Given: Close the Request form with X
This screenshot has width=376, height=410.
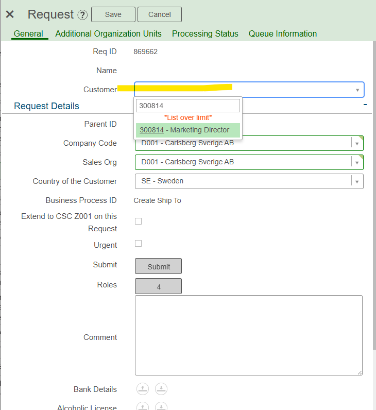Looking at the screenshot, I should pos(10,14).
